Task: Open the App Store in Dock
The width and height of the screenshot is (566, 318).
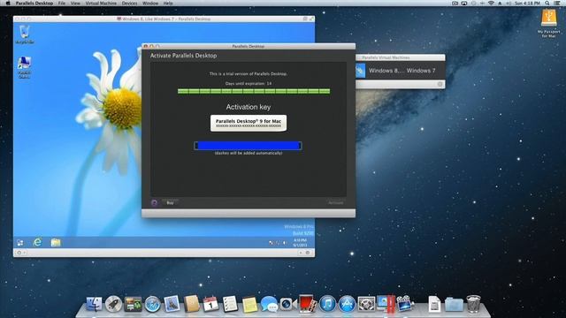Action: (x=347, y=304)
